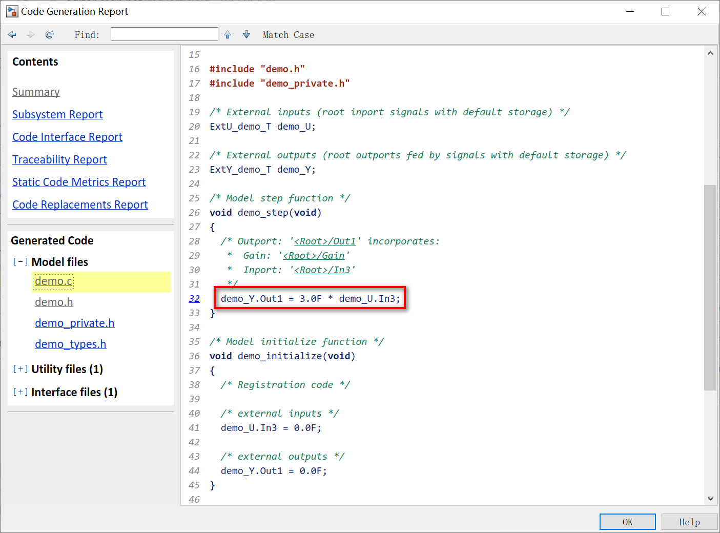Image resolution: width=720 pixels, height=533 pixels.
Task: Trace the <Root>/In3 block link
Action: tap(322, 270)
